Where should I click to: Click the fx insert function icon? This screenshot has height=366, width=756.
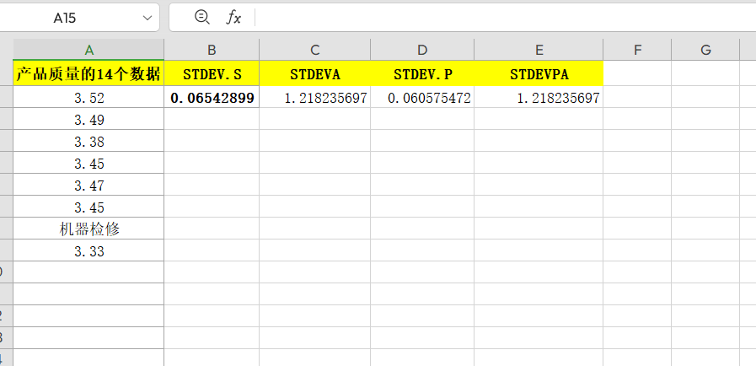233,17
